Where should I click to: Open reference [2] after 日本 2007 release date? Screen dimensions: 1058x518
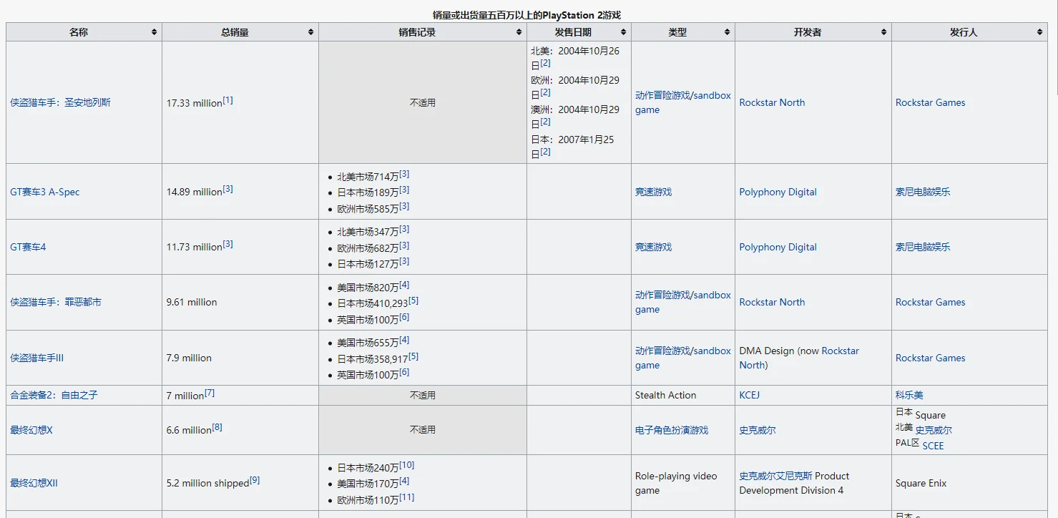(x=545, y=152)
